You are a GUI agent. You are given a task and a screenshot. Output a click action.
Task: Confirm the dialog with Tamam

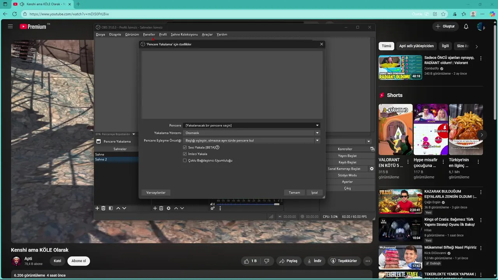[294, 192]
